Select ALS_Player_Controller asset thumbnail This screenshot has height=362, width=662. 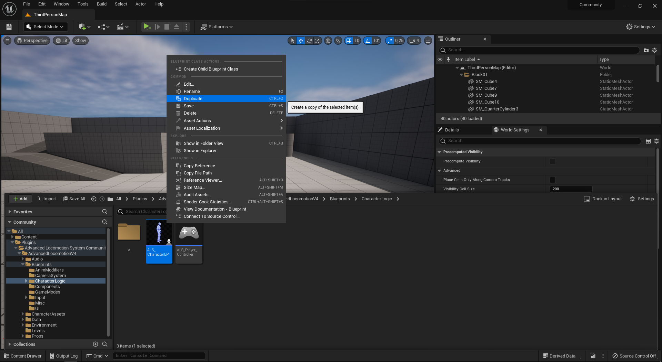pos(189,241)
